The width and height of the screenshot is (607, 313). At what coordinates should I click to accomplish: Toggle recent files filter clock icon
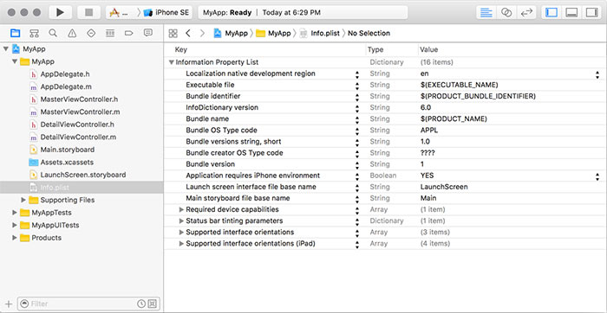[141, 303]
